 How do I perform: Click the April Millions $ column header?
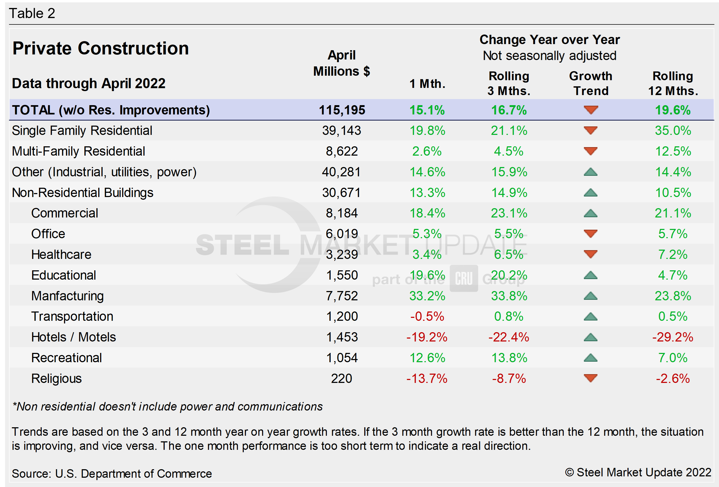click(341, 63)
